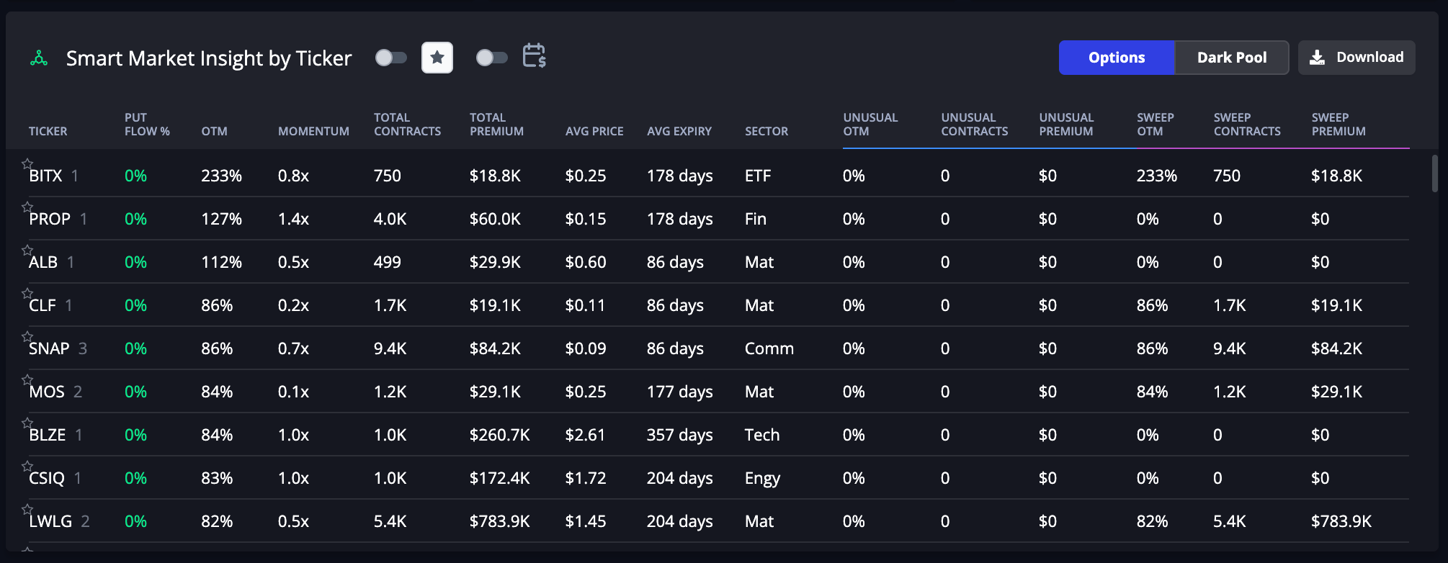Click the $2.61 average price cell

(585, 435)
